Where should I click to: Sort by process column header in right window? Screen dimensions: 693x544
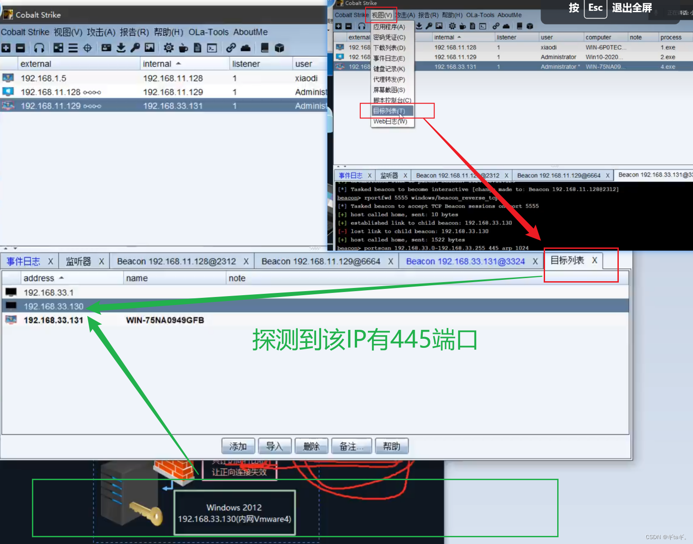[675, 37]
